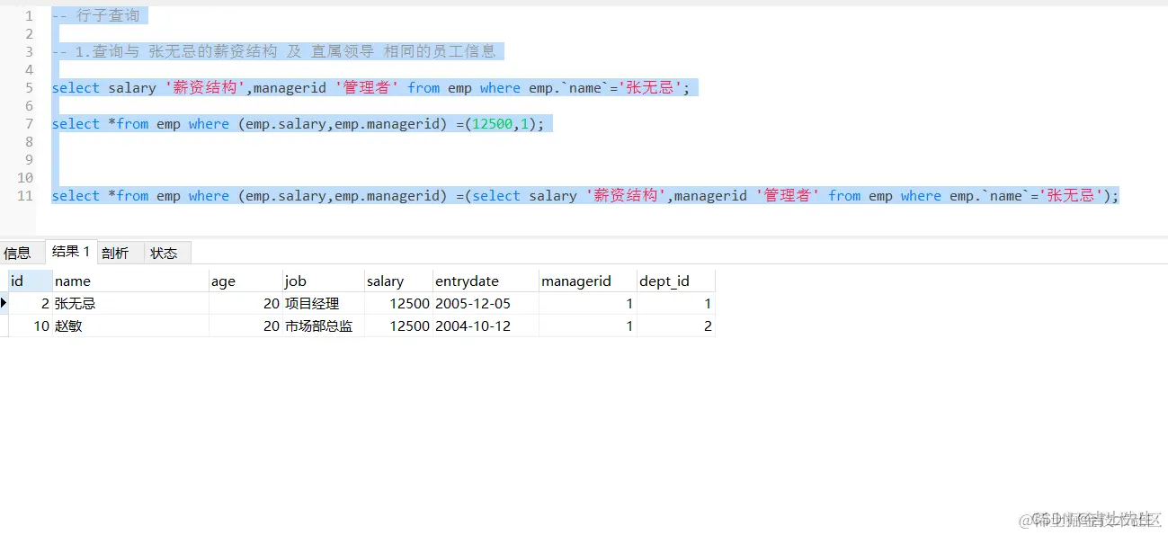Switch to the 信息 tab
This screenshot has height=535, width=1168.
tap(18, 253)
